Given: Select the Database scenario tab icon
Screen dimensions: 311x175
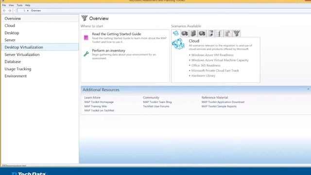Looking at the screenshot, I should (x=219, y=34).
